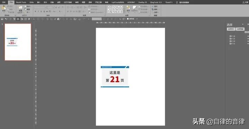
Task: Click the Undo icon in the quick access toolbar
Action: click(6, 19)
